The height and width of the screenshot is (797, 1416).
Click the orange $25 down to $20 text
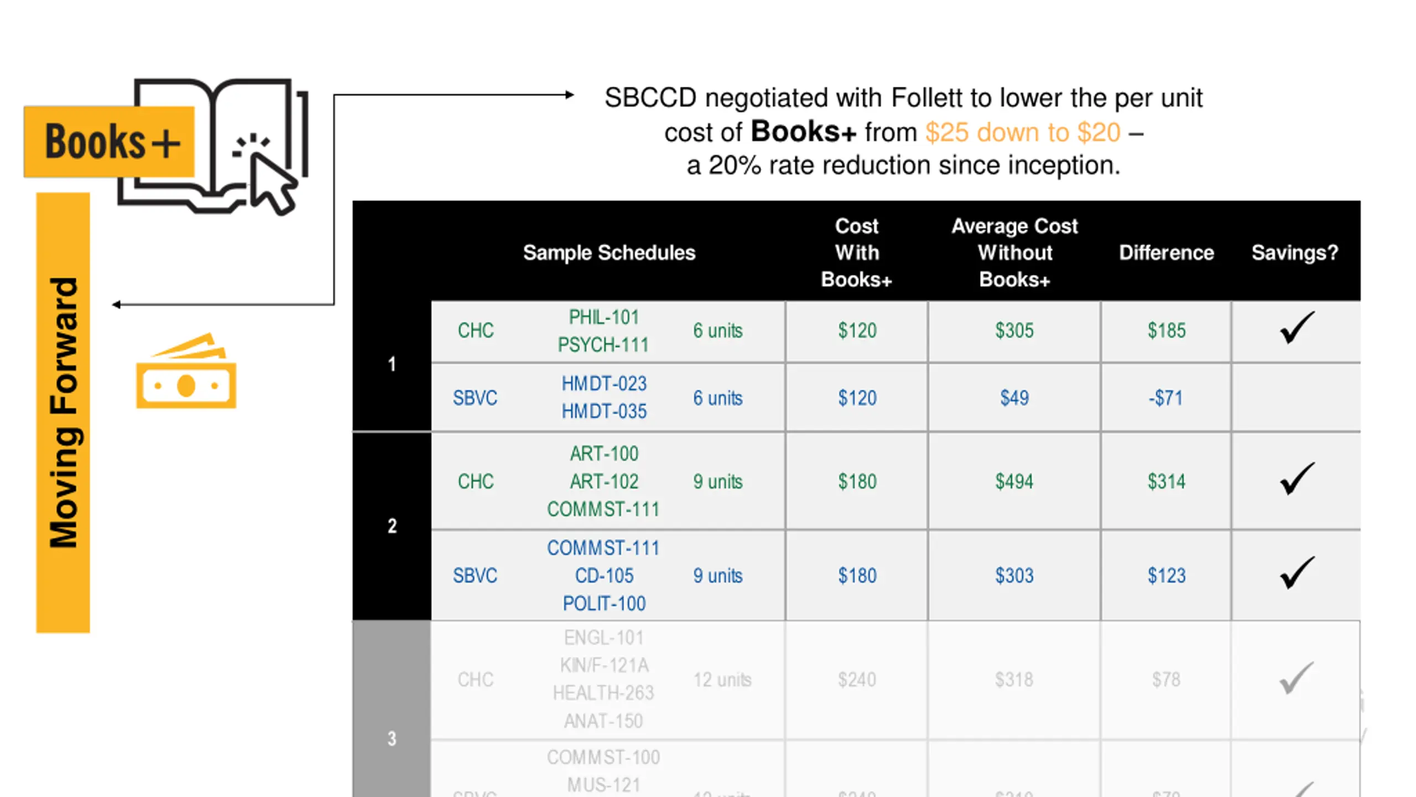click(x=1023, y=133)
